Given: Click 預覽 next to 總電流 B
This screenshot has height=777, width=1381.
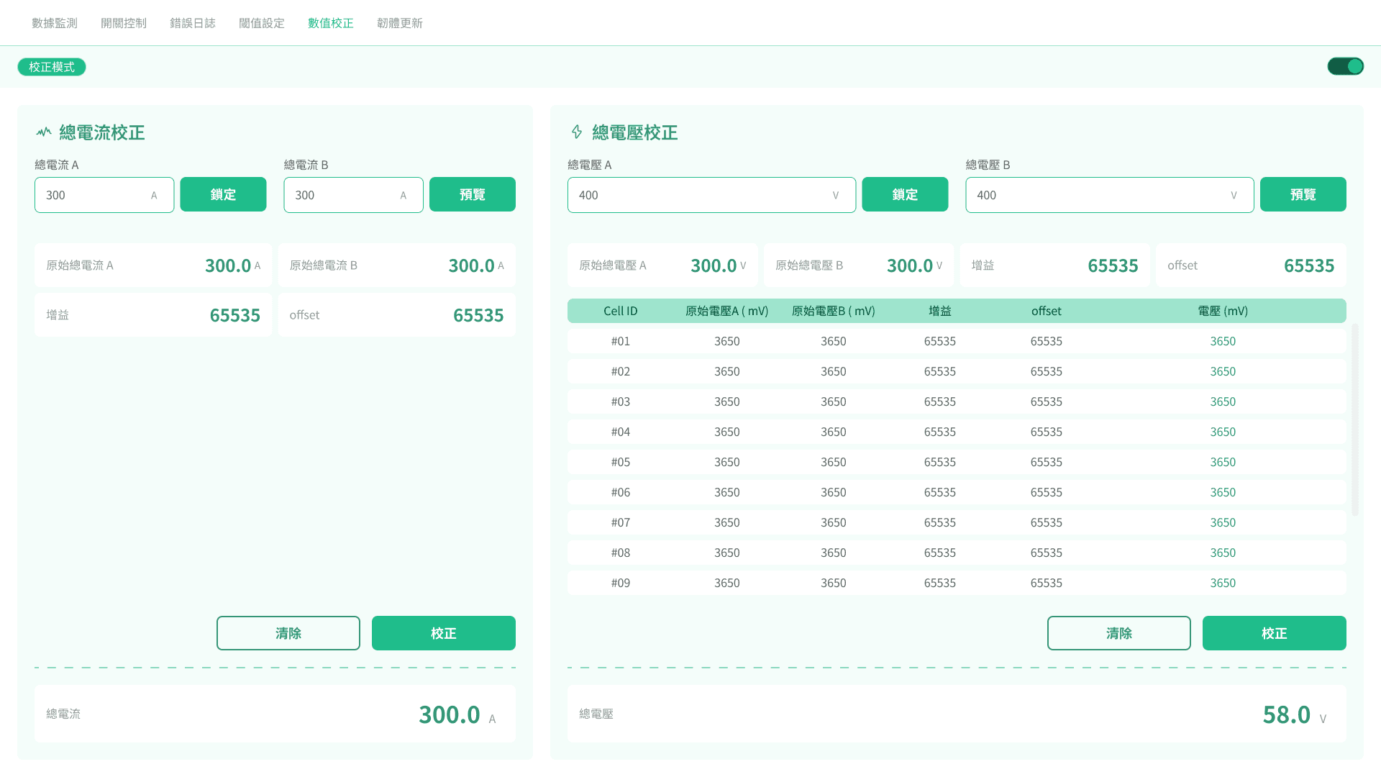Looking at the screenshot, I should coord(472,194).
